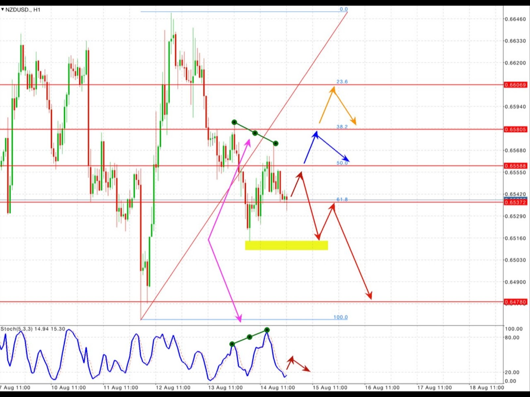This screenshot has height=397, width=530.
Task: Click the 100.0 Fibonacci level label
Action: pyautogui.click(x=342, y=317)
